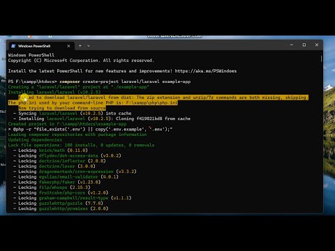Viewport: 335px width, 251px height.
Task: Click 'Copyright (C) Microsoft Corporation' line
Action: (x=81, y=61)
